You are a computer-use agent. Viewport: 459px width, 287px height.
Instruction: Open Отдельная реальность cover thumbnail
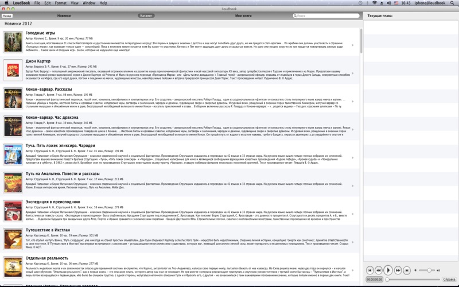pos(13,267)
